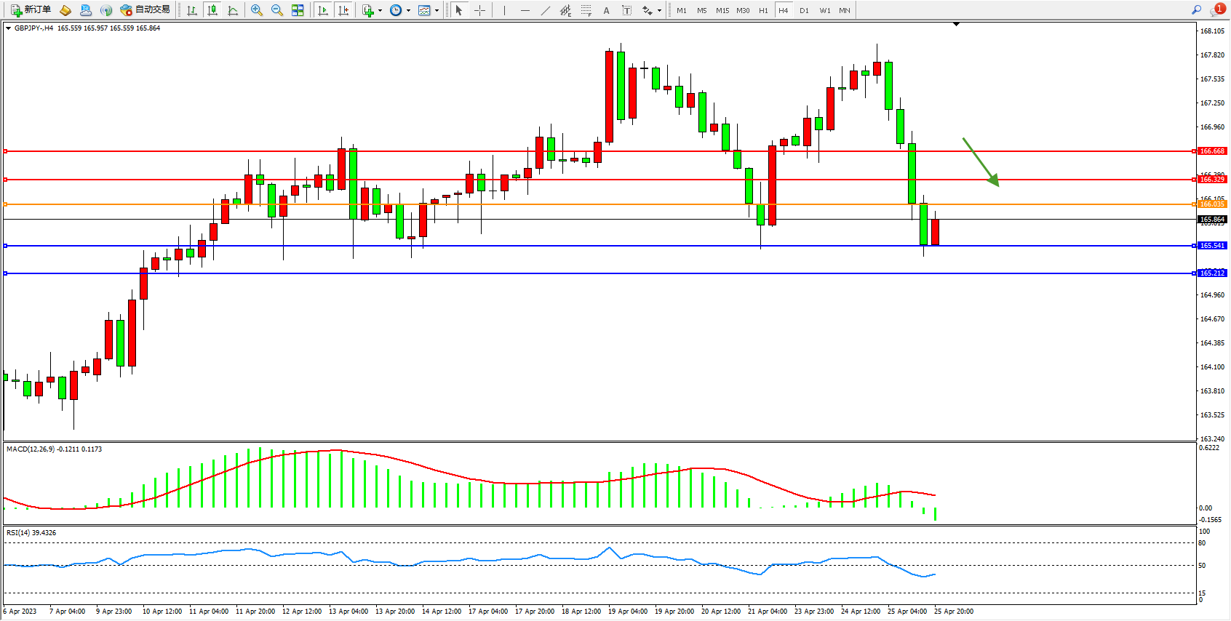Select the trendline drawing tool
Image resolution: width=1231 pixels, height=621 pixels.
pos(545,10)
